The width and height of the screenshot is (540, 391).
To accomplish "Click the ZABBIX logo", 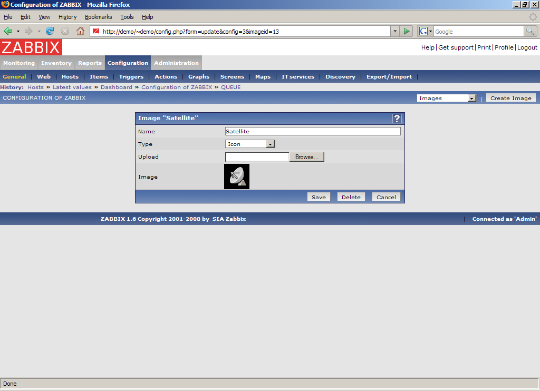I will click(x=31, y=47).
